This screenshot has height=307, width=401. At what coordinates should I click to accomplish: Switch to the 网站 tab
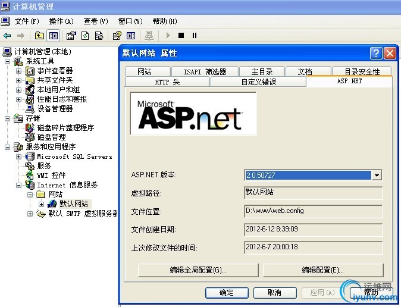[148, 71]
